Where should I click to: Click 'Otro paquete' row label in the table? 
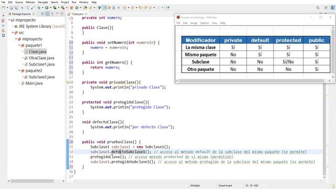[201, 69]
